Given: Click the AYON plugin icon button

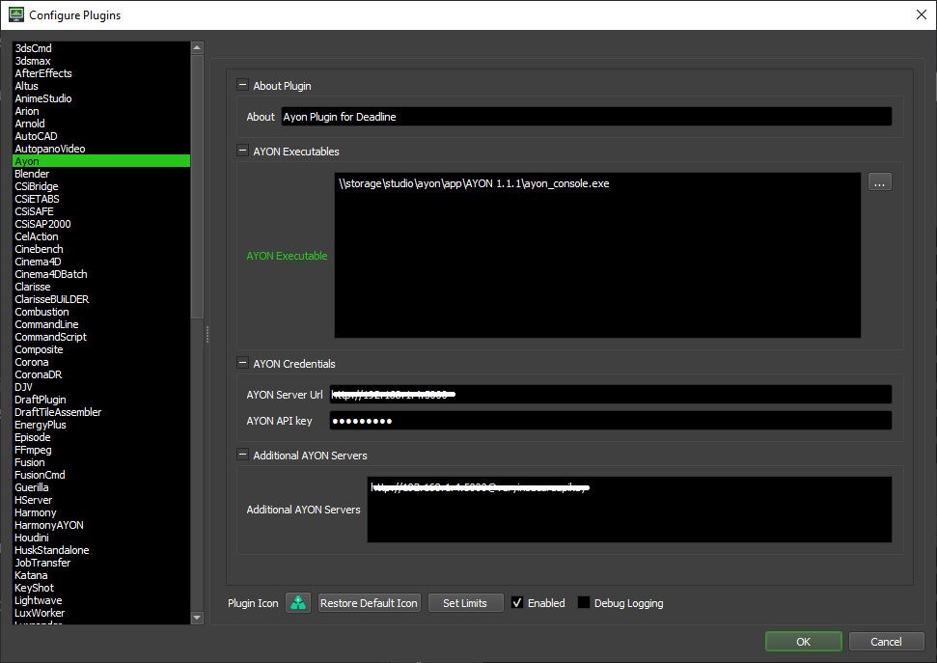Looking at the screenshot, I should pos(298,603).
